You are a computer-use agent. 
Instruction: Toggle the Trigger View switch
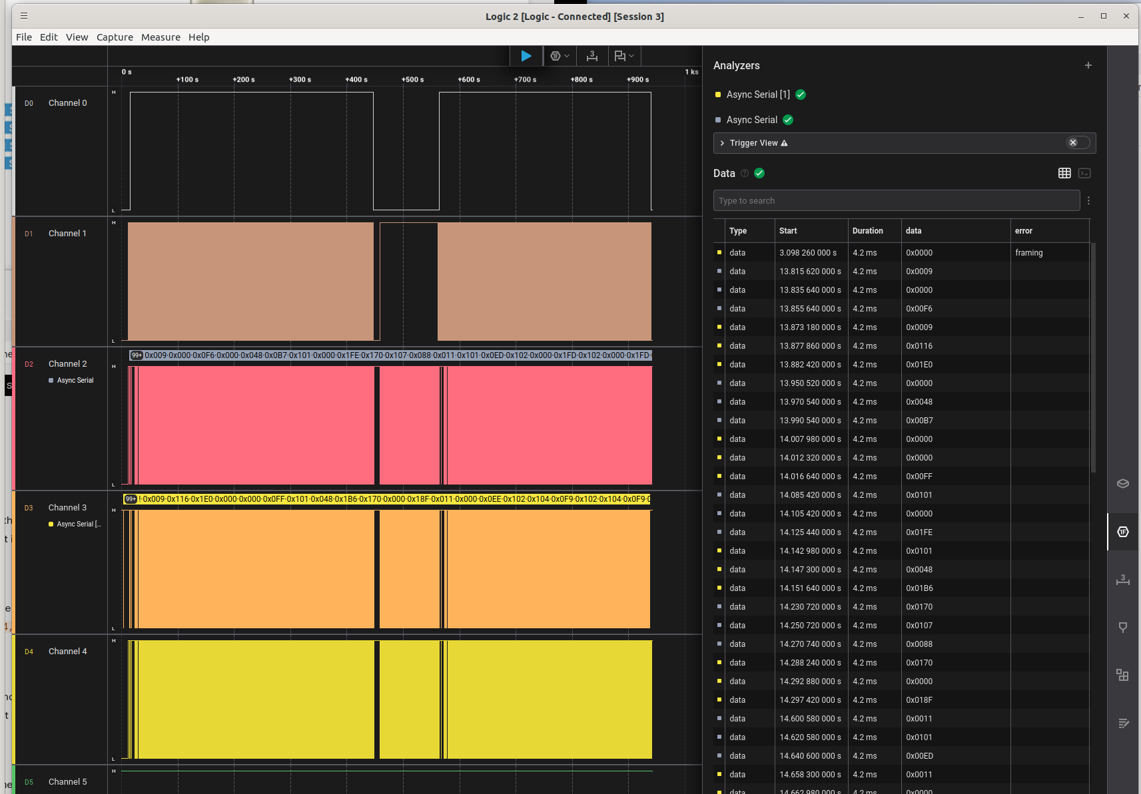point(1077,142)
